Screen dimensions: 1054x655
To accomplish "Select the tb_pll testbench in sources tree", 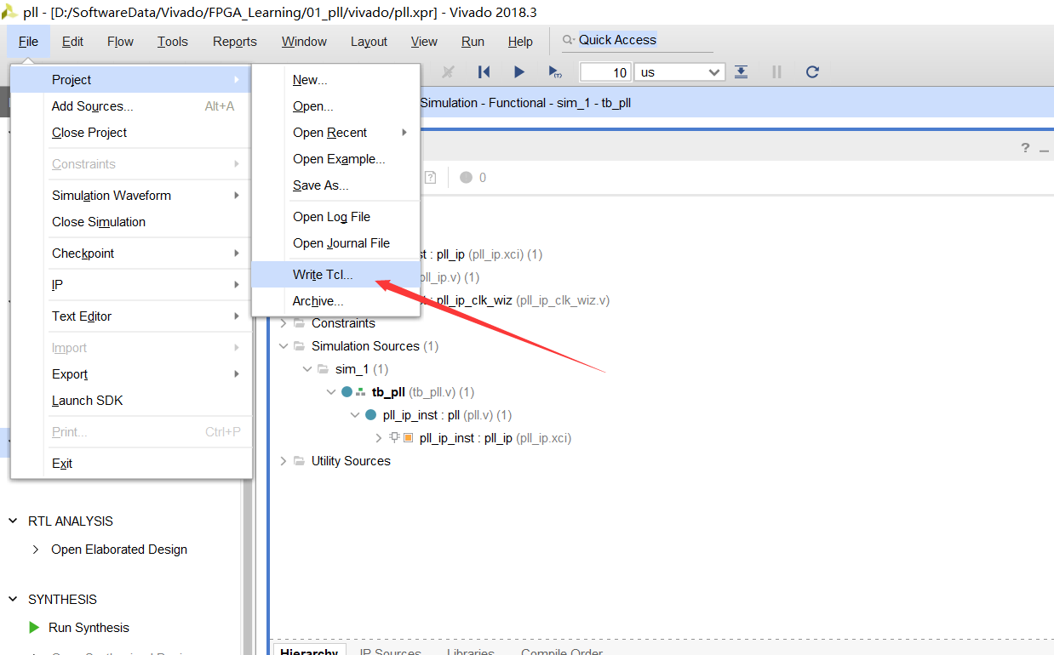I will click(x=388, y=392).
